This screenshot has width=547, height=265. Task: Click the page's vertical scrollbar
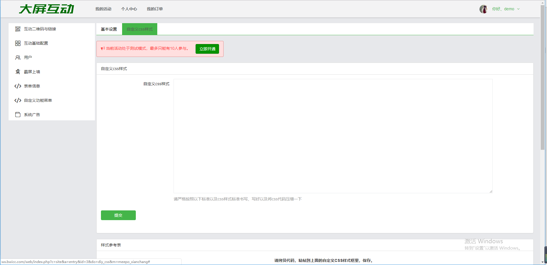coord(542,77)
